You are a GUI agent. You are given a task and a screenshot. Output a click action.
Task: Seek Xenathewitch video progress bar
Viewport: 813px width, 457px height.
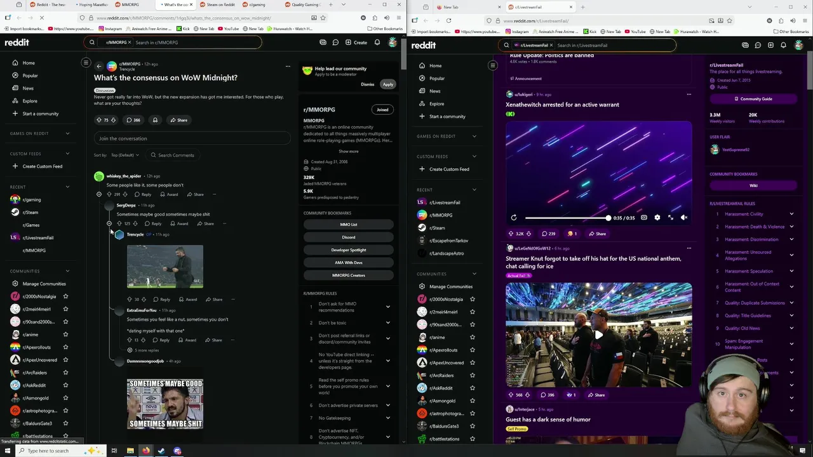click(x=567, y=218)
